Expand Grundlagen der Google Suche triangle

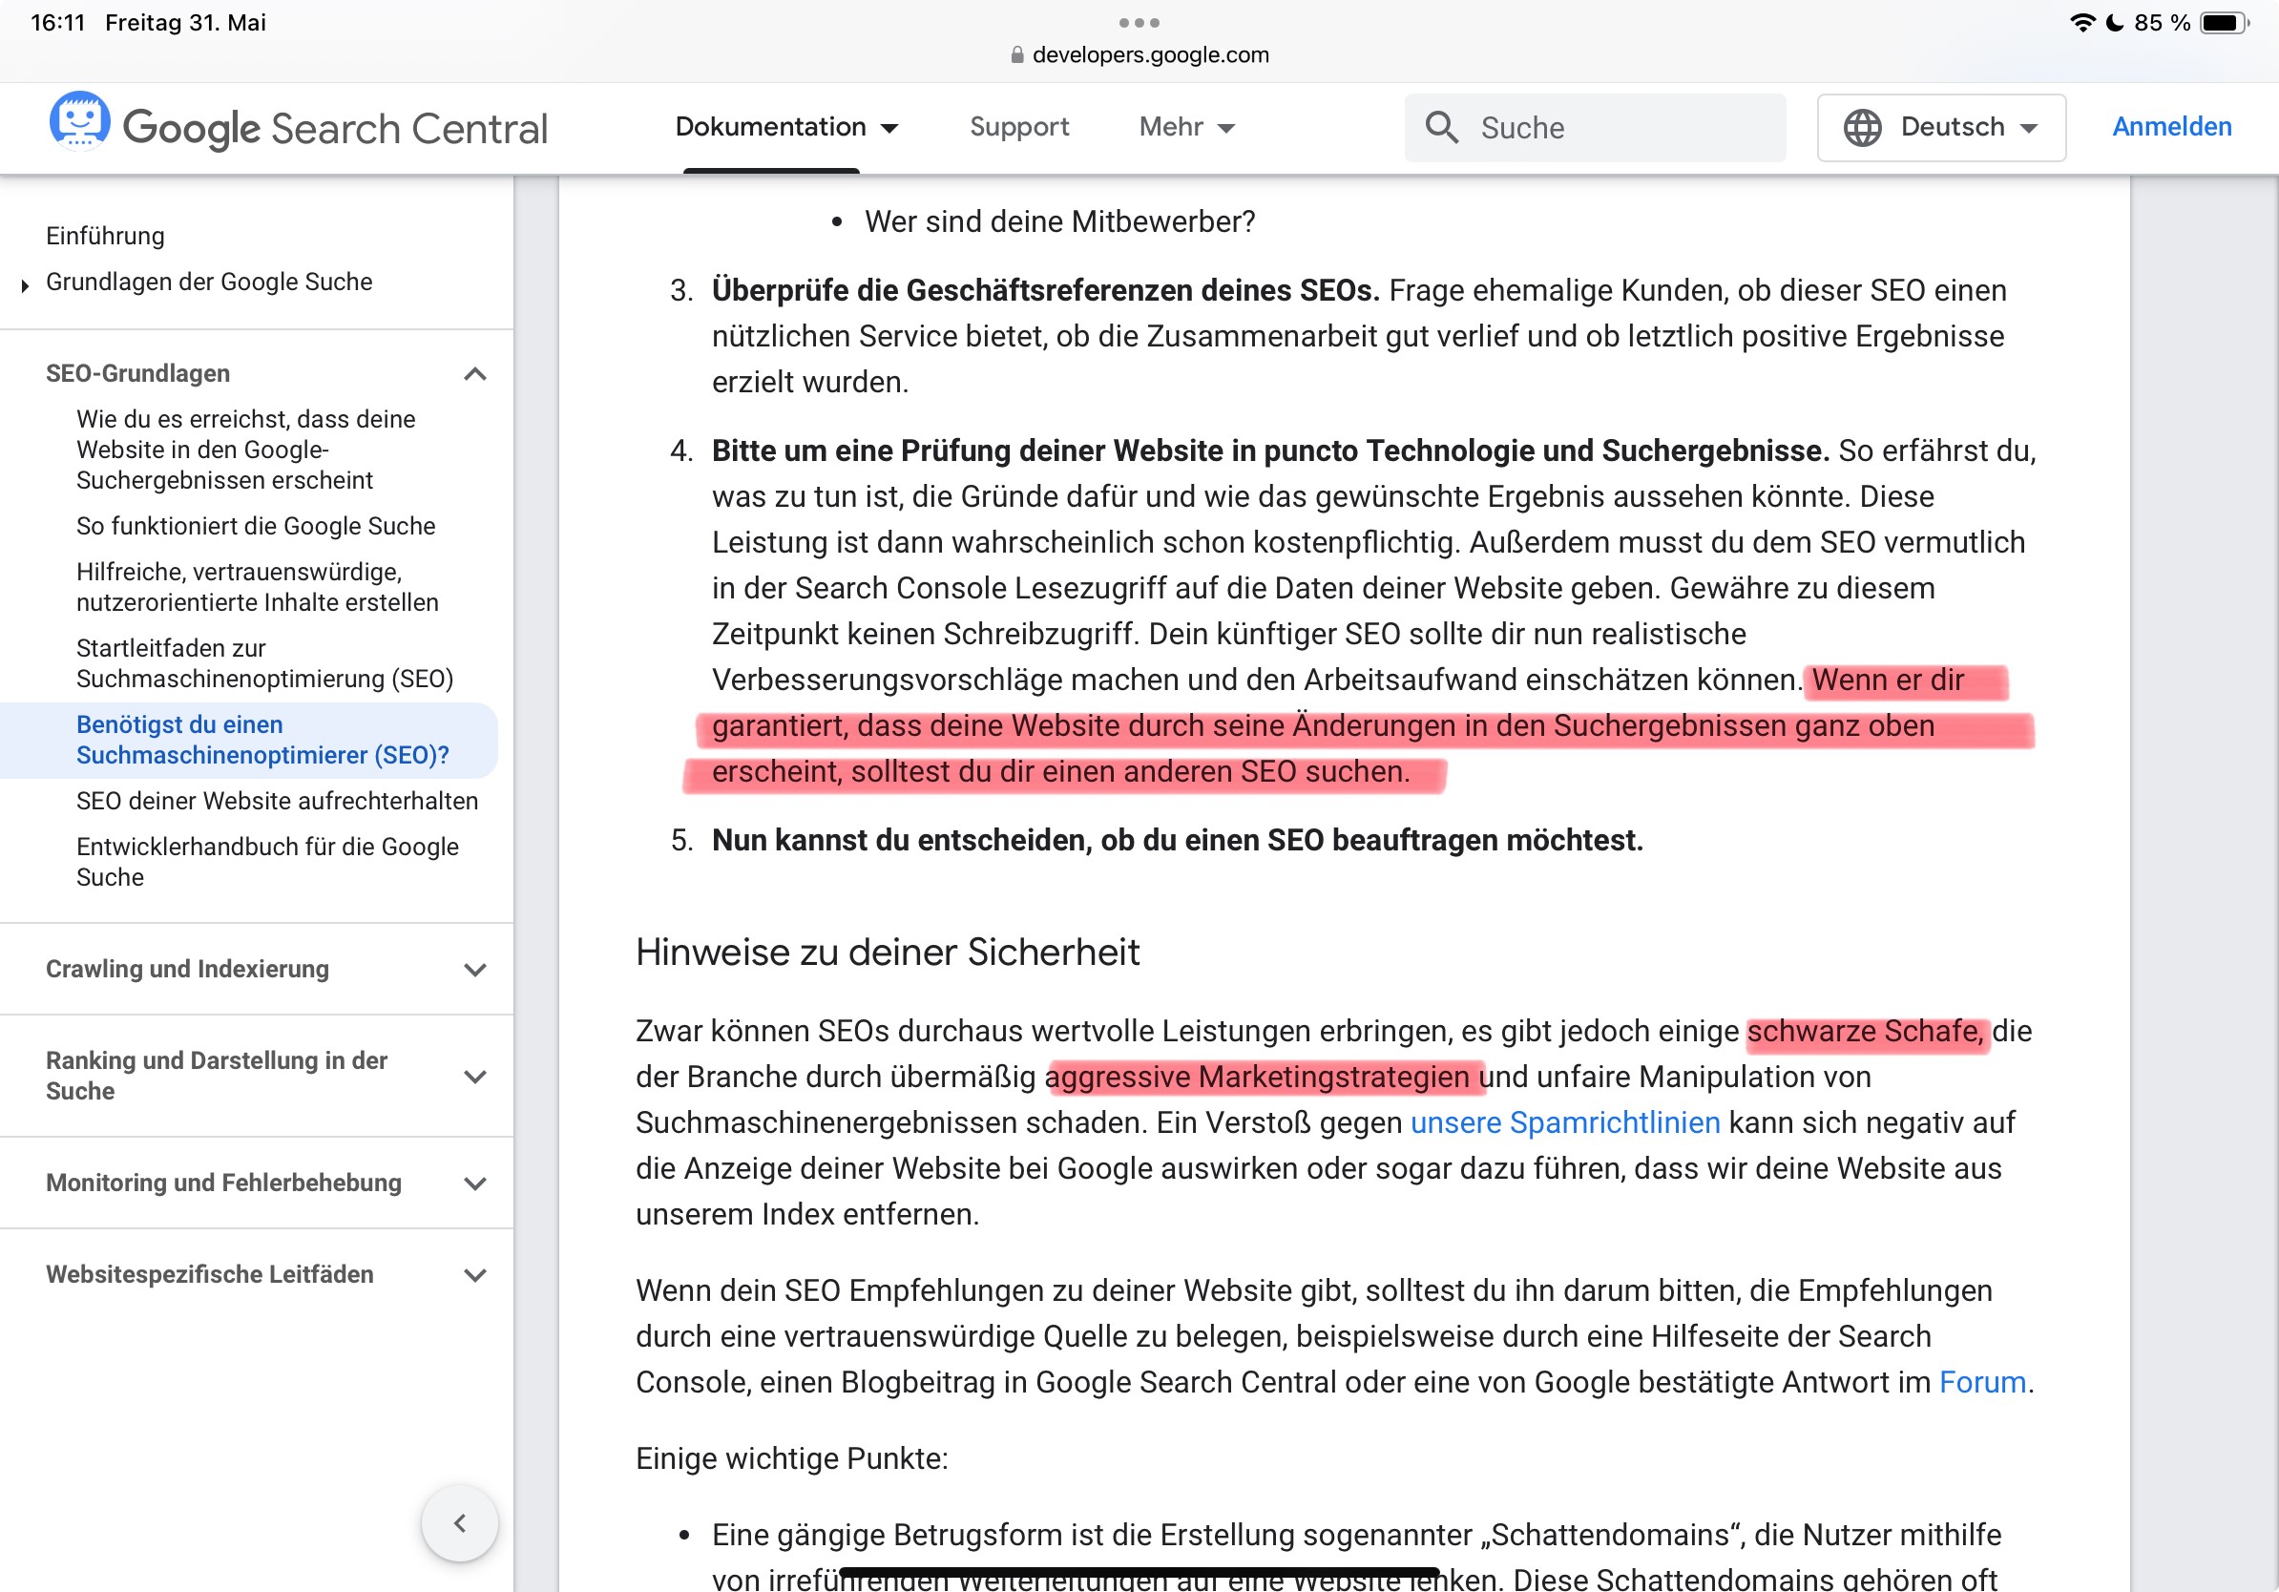pos(25,284)
